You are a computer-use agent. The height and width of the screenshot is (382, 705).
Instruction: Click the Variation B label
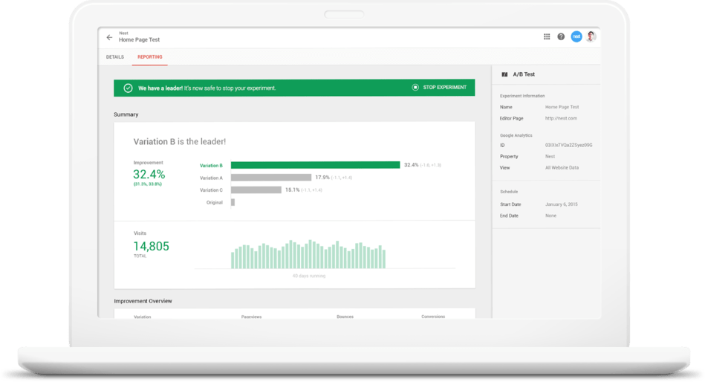(211, 166)
